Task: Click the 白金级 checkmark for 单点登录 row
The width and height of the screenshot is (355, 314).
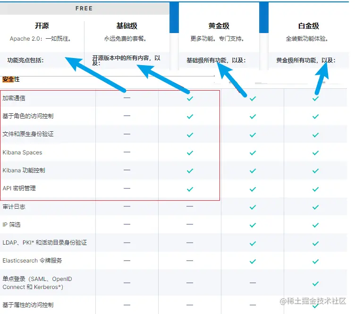Action: pos(315,284)
